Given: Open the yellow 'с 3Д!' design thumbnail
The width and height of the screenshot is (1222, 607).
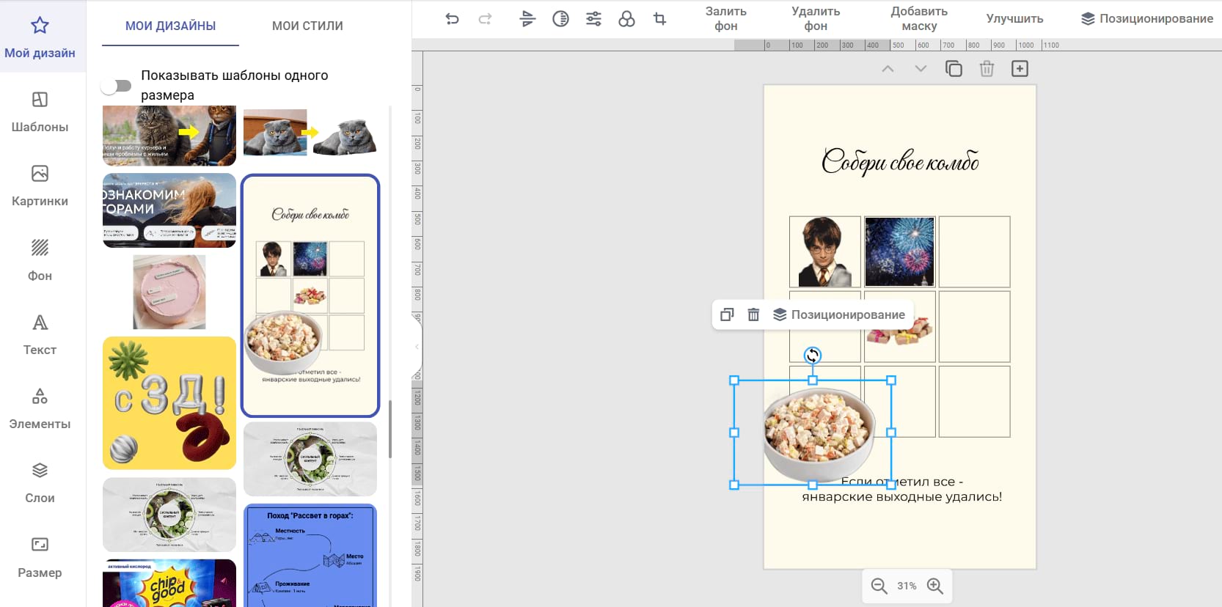Looking at the screenshot, I should (x=169, y=402).
